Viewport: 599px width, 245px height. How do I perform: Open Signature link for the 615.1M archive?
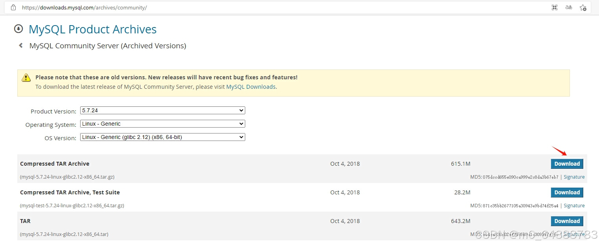pyautogui.click(x=574, y=177)
